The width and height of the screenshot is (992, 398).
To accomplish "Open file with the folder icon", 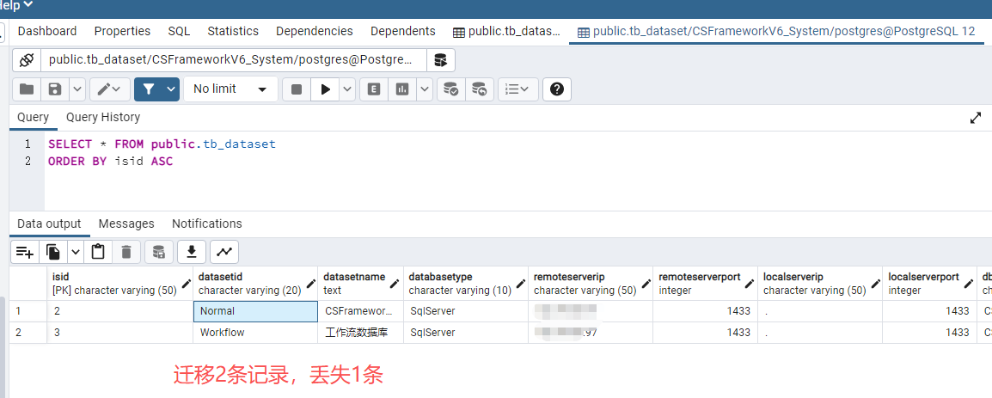I will (x=27, y=89).
